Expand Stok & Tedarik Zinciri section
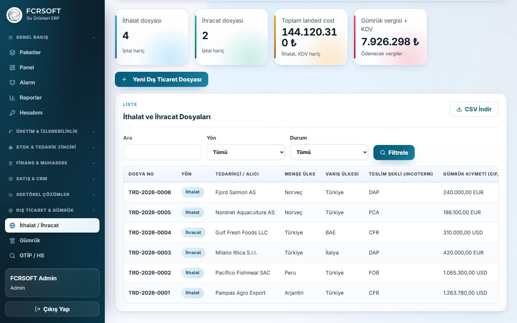The image size is (517, 323). pos(52,147)
